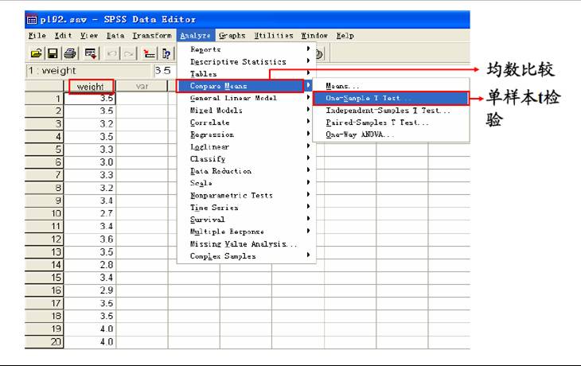Viewport: 581px width, 366px height.
Task: Expand General Linear Model submenu
Action: click(x=247, y=98)
